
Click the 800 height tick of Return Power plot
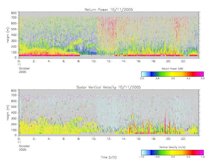[x=14, y=13]
